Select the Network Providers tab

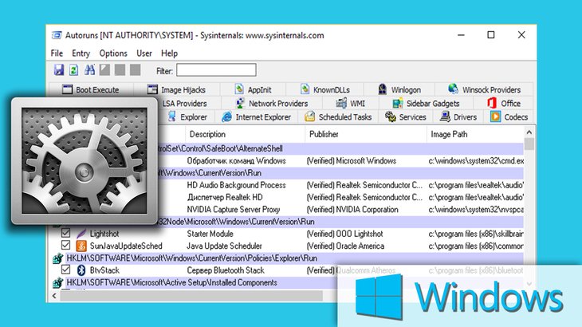[272, 104]
